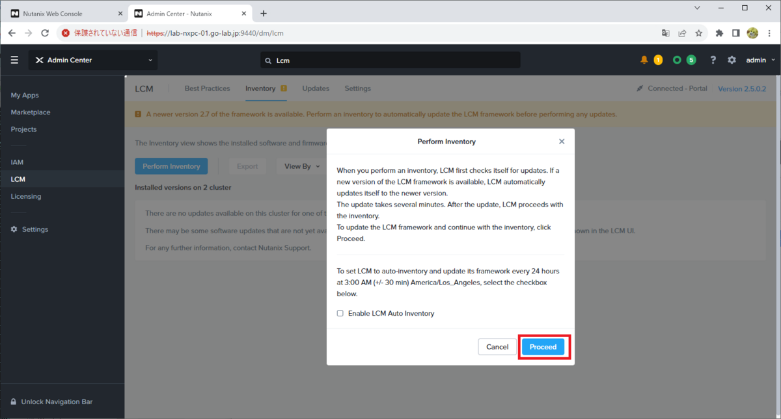This screenshot has height=419, width=781.
Task: Open the Chrome profile avatar
Action: click(752, 33)
